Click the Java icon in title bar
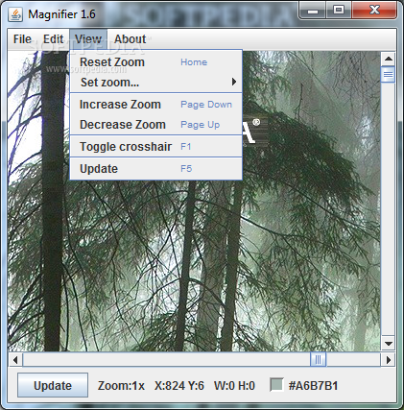 click(x=15, y=14)
